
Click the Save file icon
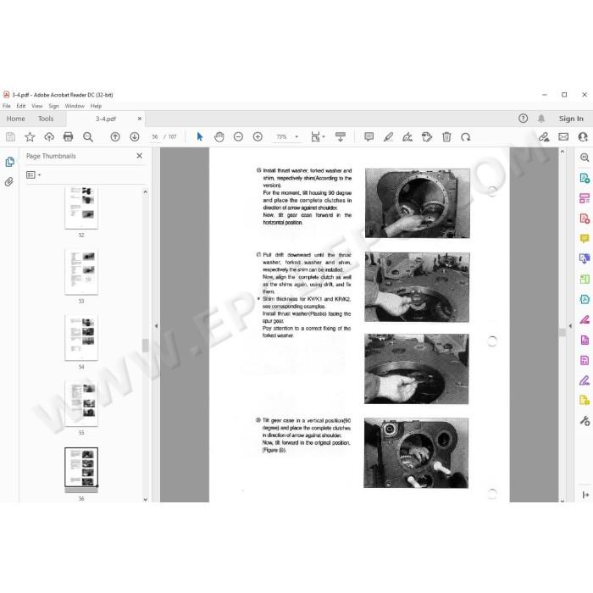(x=10, y=137)
